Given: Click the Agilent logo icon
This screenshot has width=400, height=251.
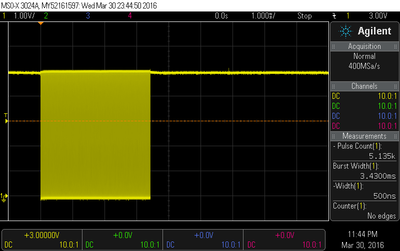Looking at the screenshot, I should coord(345,31).
